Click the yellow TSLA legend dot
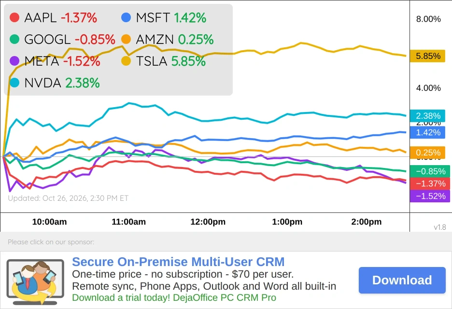This screenshot has height=309, width=452. click(126, 61)
